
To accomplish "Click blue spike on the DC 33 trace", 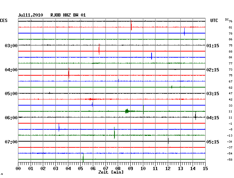I will 93,104.
